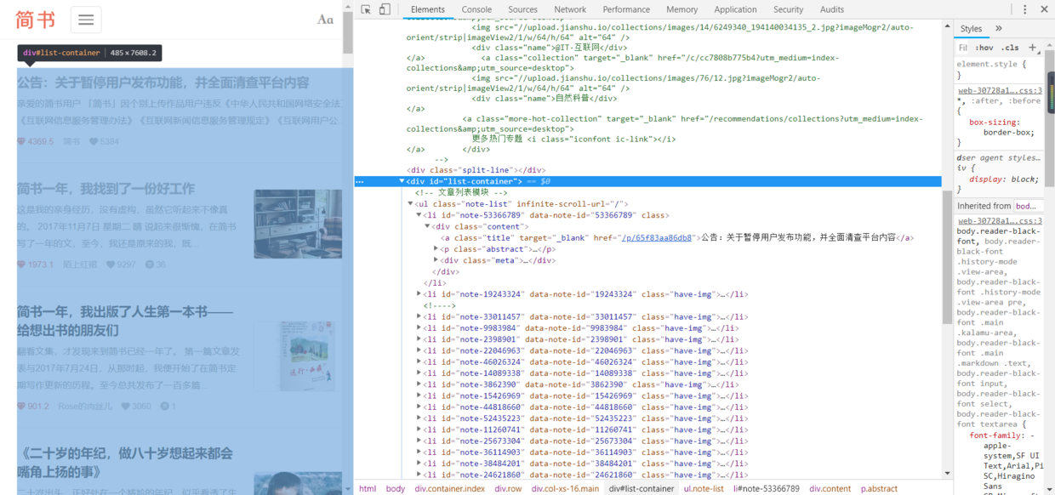Switch to the Audits tab
Viewport: 1055px width, 495px height.
pos(832,9)
